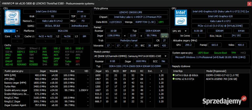
Task: Click the Podwójny kanał mode field
Action: click(129, 41)
